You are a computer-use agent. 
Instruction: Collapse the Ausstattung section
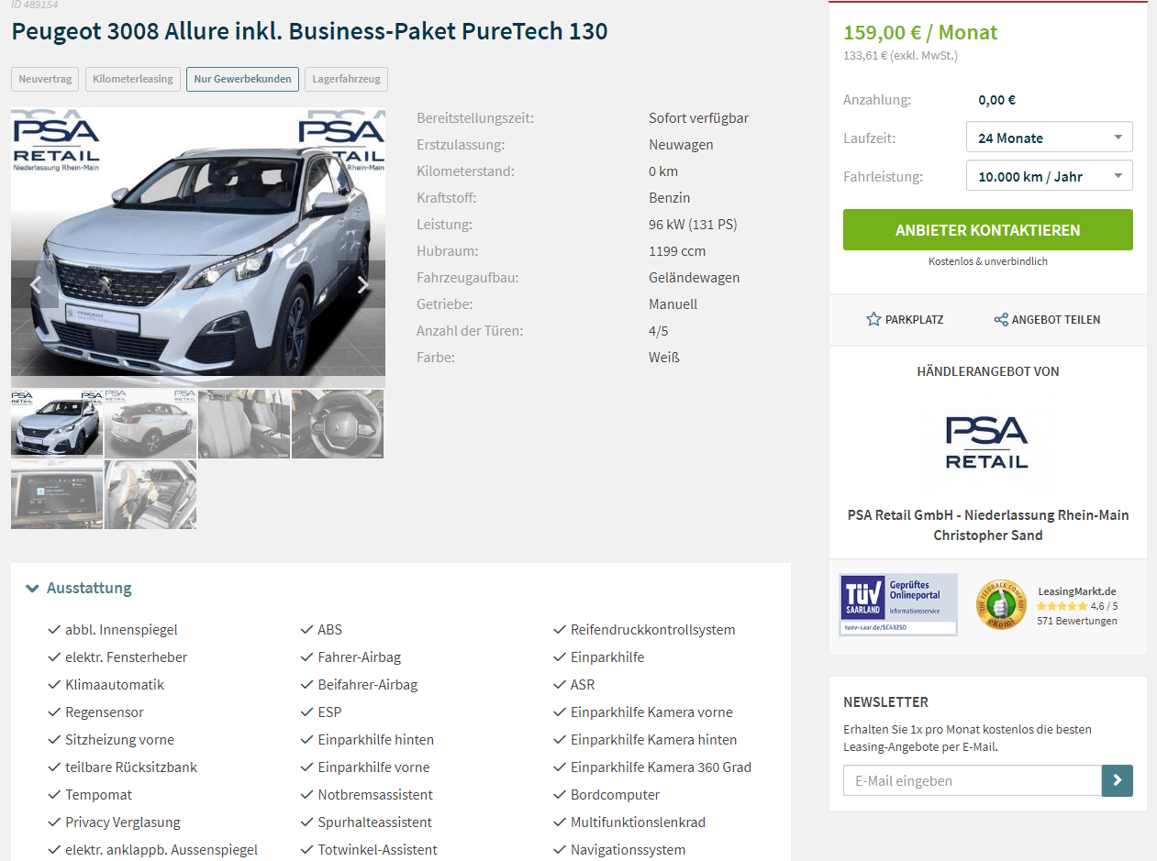tap(79, 588)
